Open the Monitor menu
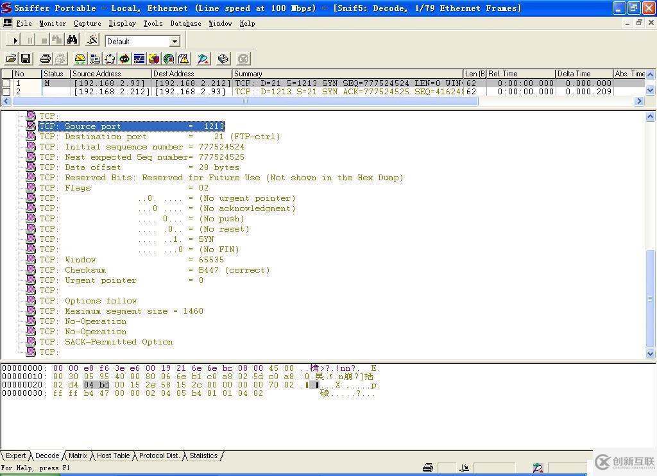The image size is (657, 476). [53, 23]
